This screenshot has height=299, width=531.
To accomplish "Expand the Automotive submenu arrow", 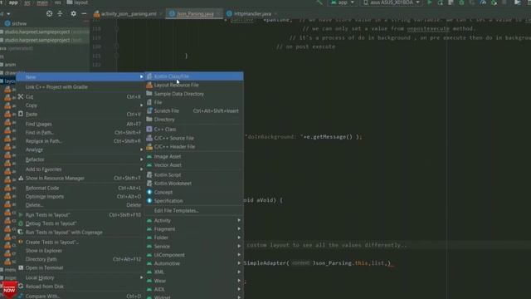I will 239,263.
